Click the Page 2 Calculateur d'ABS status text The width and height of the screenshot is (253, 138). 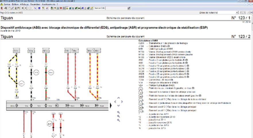pyautogui.click(x=11, y=13)
